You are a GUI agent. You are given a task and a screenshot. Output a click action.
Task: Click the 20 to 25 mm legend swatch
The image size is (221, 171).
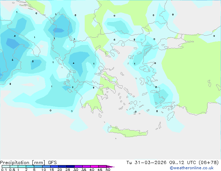click(x=62, y=166)
